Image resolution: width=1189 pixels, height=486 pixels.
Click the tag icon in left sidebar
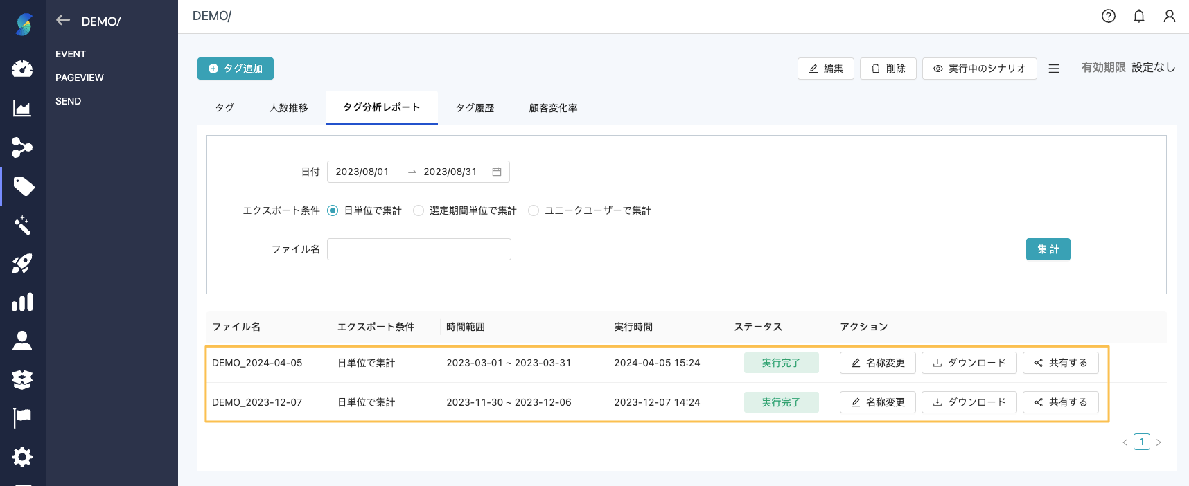point(23,186)
